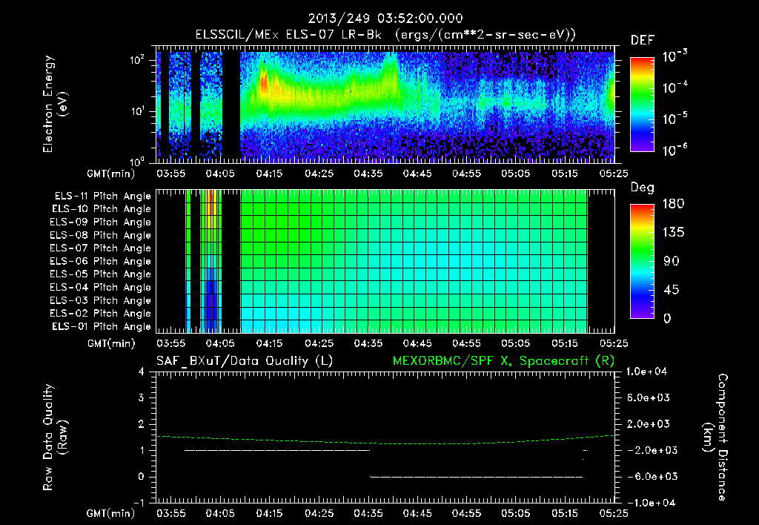The image size is (759, 525).
Task: Click the 10^1 tick on electron energy axis
Action: pyautogui.click(x=138, y=111)
